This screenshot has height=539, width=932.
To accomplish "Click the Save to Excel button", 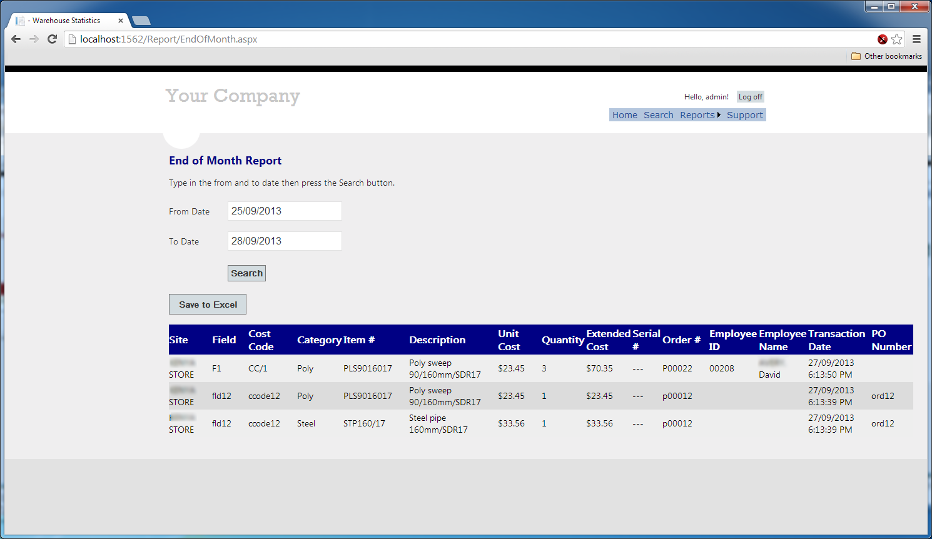I will [208, 305].
